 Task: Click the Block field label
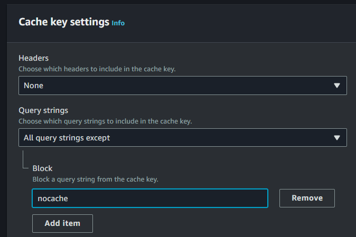pyautogui.click(x=42, y=168)
